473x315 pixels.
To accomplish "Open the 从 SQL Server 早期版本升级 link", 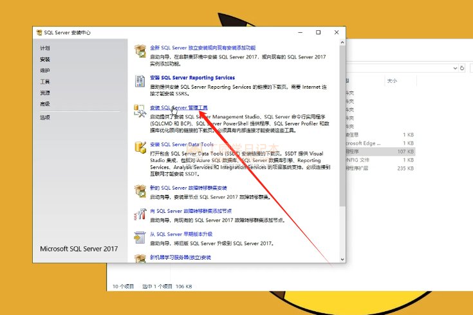I will point(181,234).
